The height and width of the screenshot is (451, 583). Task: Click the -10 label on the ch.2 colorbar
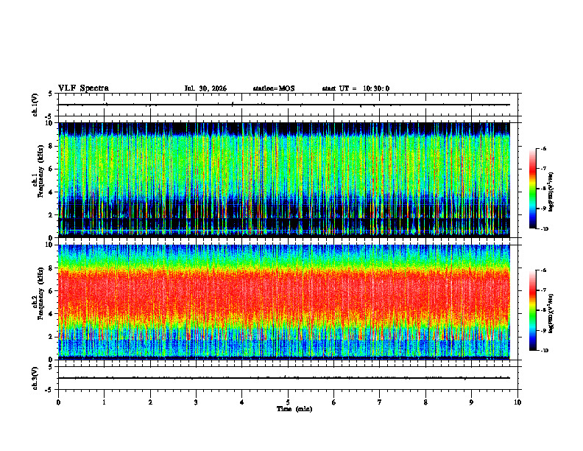[544, 350]
